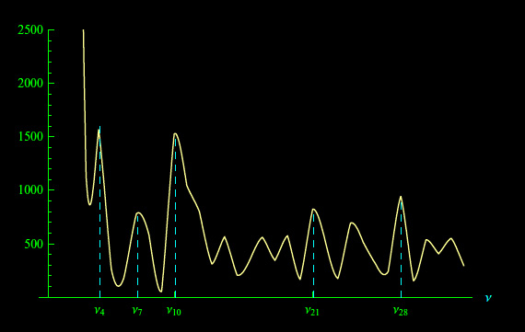Click the 500 y-axis label
The width and height of the screenshot is (525, 332).
[x=34, y=244]
